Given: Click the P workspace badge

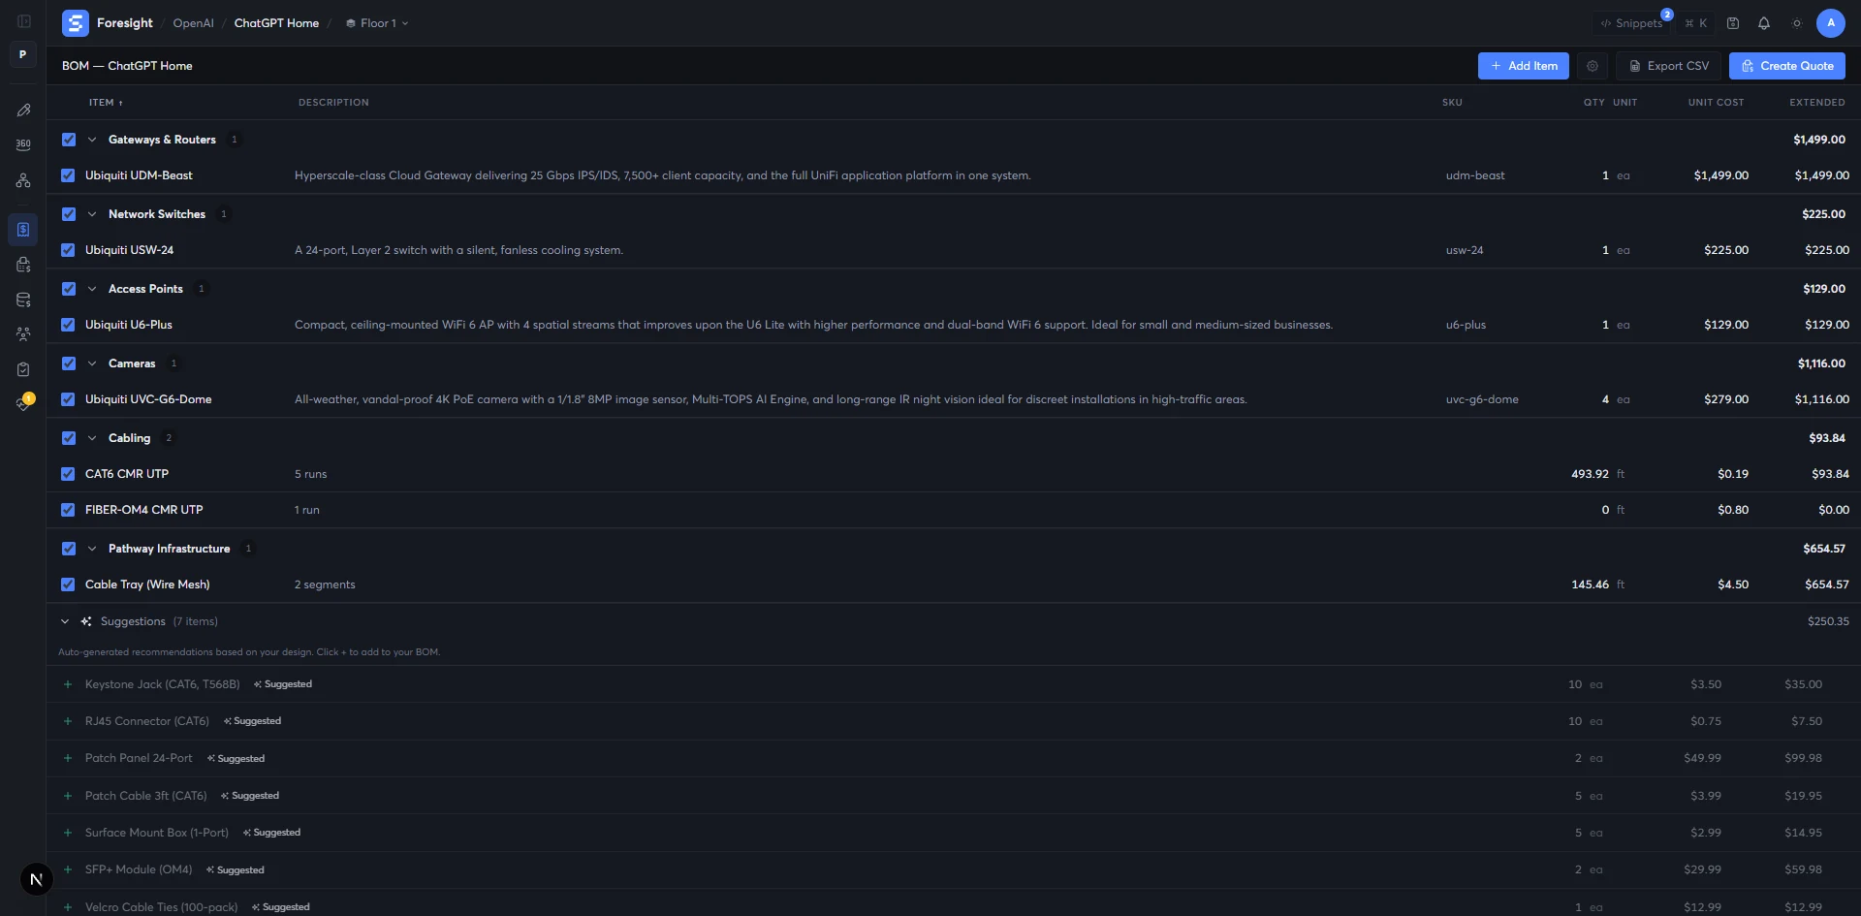Looking at the screenshot, I should click(x=23, y=54).
